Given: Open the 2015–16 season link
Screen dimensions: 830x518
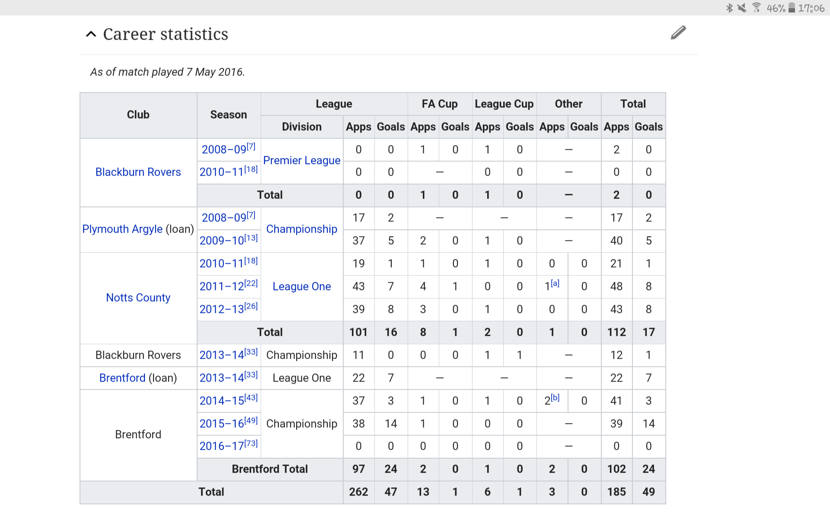Looking at the screenshot, I should (222, 423).
